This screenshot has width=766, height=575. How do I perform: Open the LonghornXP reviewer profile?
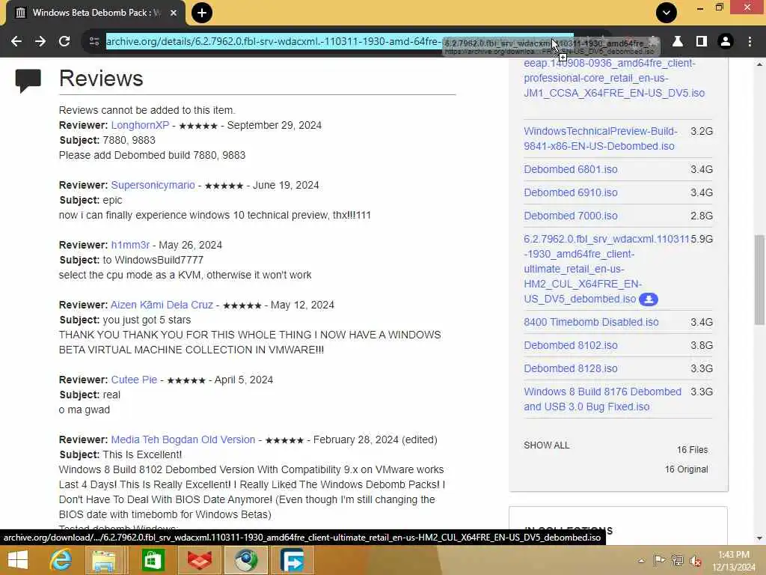[x=140, y=125]
